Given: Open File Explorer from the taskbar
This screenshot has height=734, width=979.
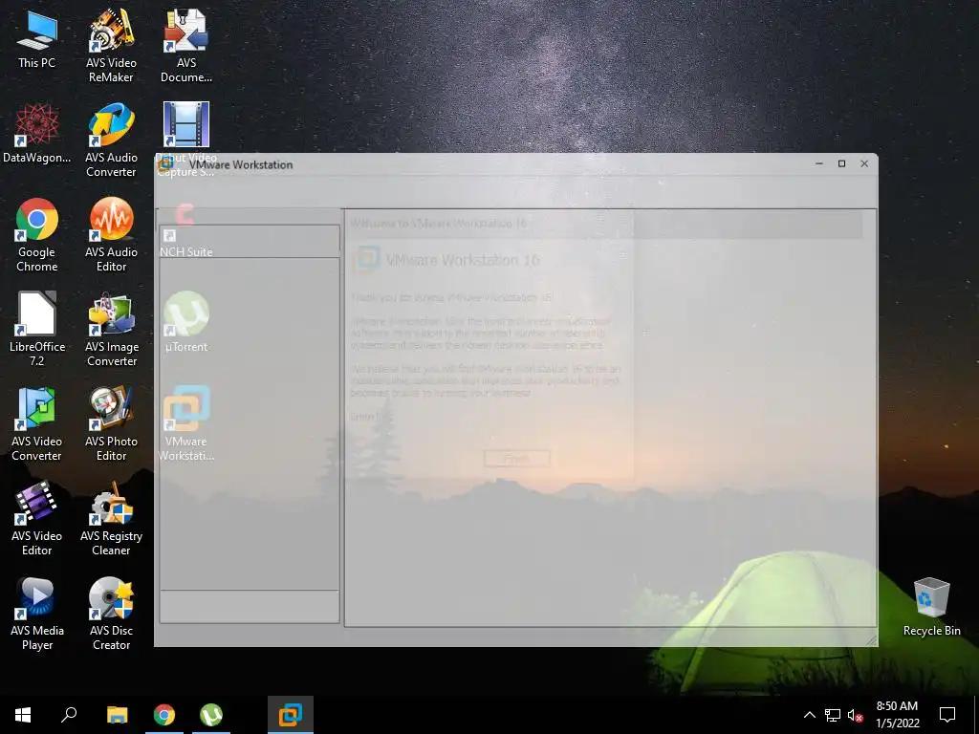Looking at the screenshot, I should [117, 715].
